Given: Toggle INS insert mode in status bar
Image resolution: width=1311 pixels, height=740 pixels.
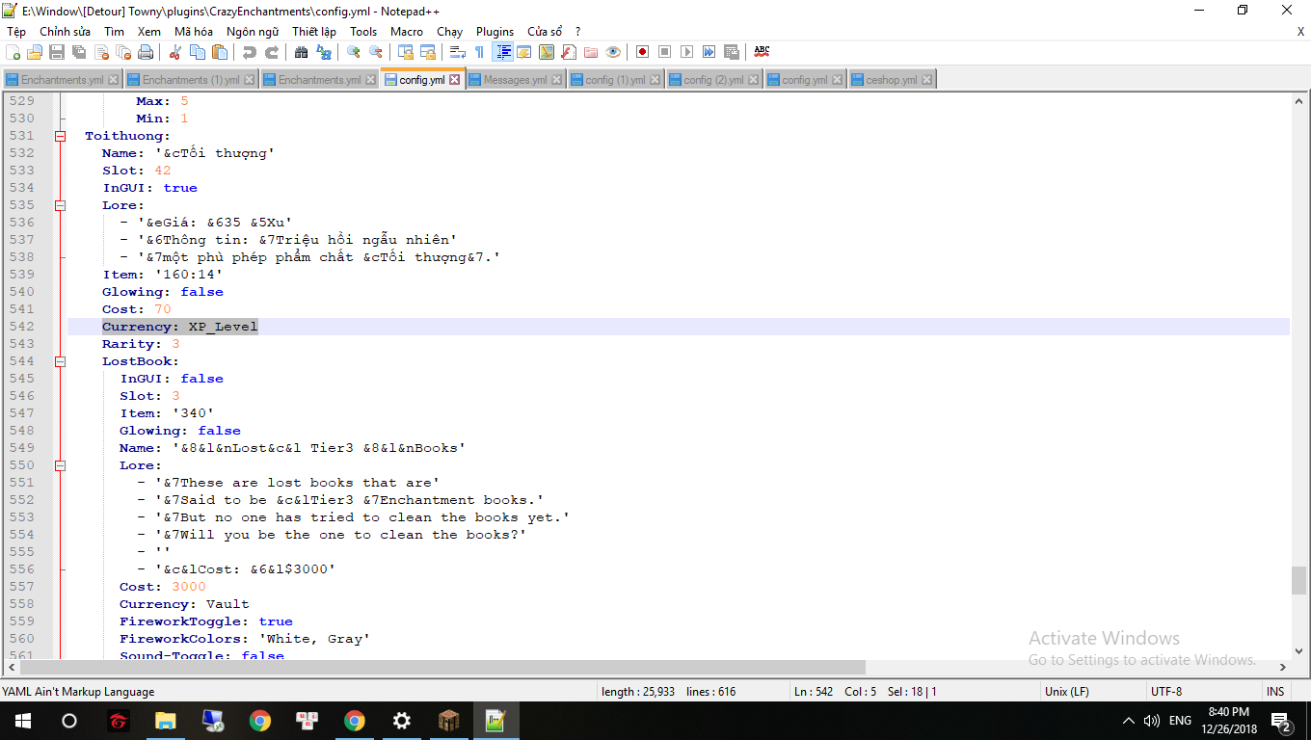Looking at the screenshot, I should pos(1275,691).
